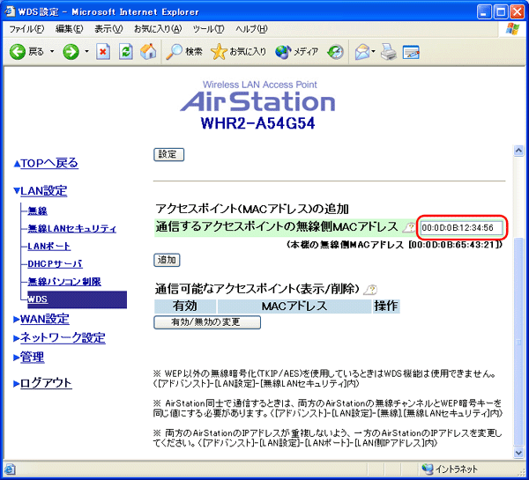This screenshot has height=480, width=529.
Task: Click the vertical scrollbar thumb
Action: tap(518, 342)
